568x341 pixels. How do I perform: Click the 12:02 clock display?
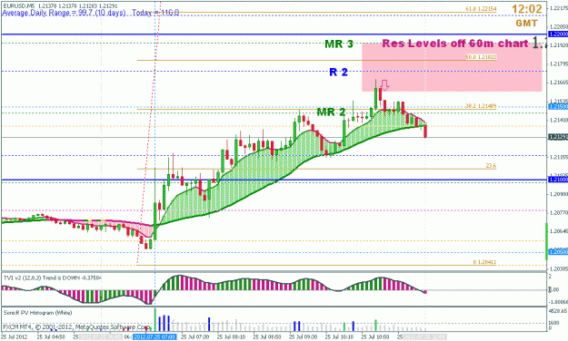[x=527, y=9]
